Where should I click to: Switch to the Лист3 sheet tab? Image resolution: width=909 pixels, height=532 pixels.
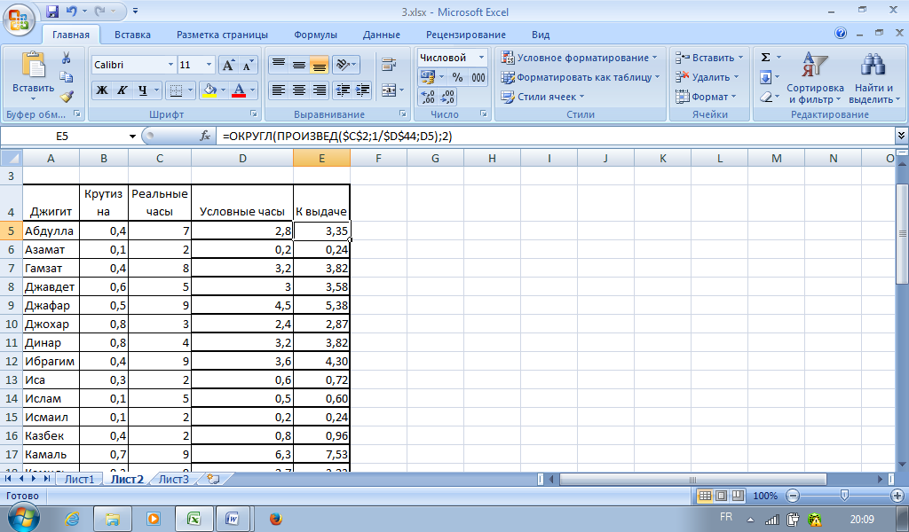coord(173,480)
